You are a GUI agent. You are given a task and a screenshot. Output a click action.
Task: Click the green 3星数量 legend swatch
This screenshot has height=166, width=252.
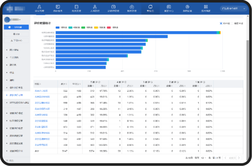point(83,27)
